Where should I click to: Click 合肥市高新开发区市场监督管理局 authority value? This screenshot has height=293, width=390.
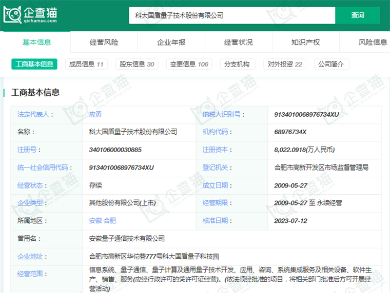tap(321, 168)
